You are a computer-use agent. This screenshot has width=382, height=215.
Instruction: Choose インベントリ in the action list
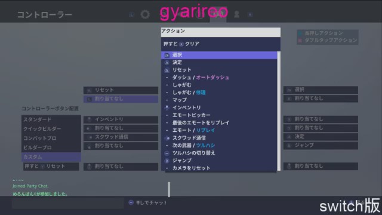pyautogui.click(x=219, y=107)
